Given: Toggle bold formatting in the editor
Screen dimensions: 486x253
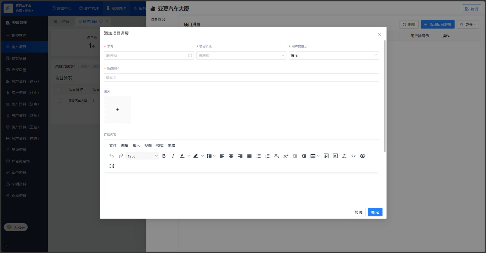Looking at the screenshot, I should [164, 156].
